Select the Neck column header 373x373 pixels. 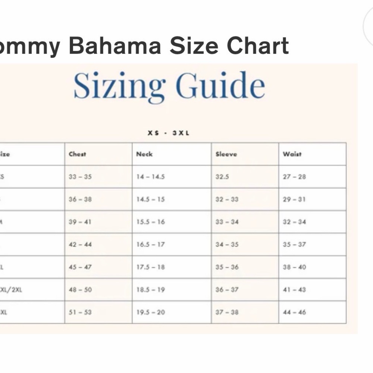coord(172,154)
